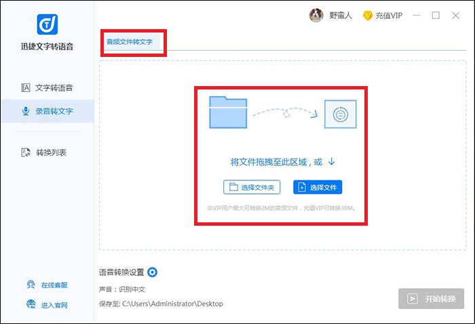The image size is (475, 324).
Task: Visit 进入官网 official website link
Action: 47,305
